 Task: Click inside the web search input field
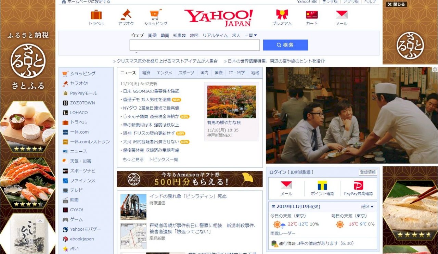pos(194,45)
